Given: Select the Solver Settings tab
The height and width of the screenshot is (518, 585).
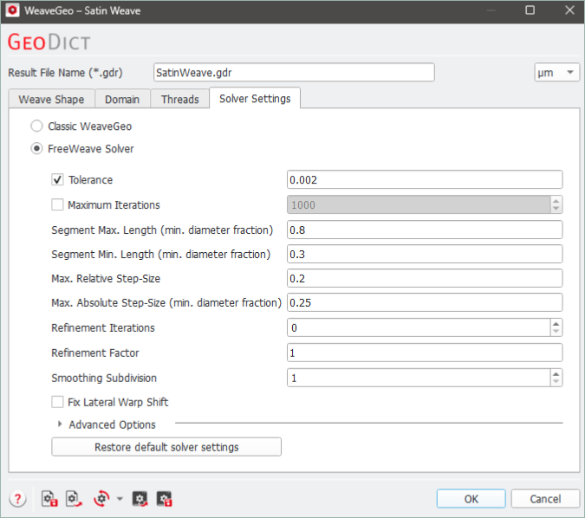Looking at the screenshot, I should (255, 99).
